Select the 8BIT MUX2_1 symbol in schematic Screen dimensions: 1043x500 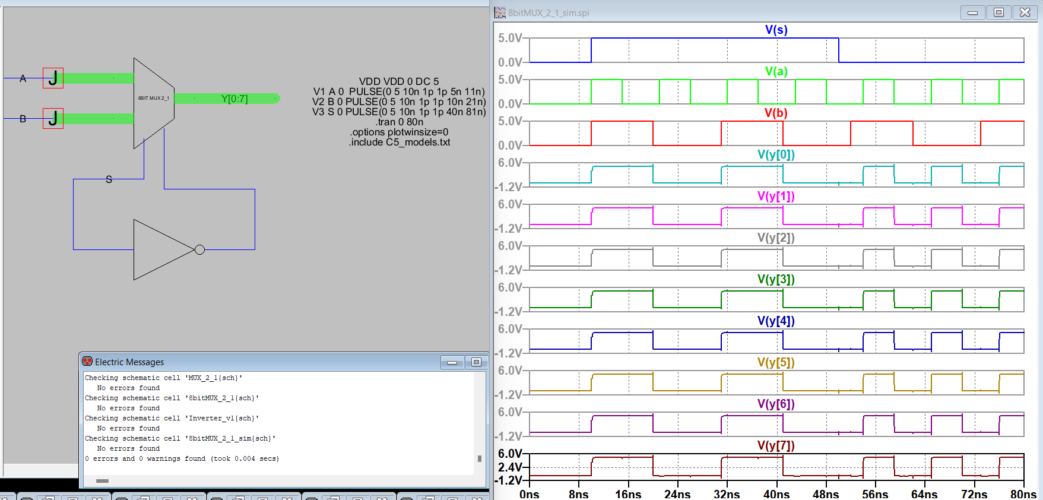(x=154, y=103)
